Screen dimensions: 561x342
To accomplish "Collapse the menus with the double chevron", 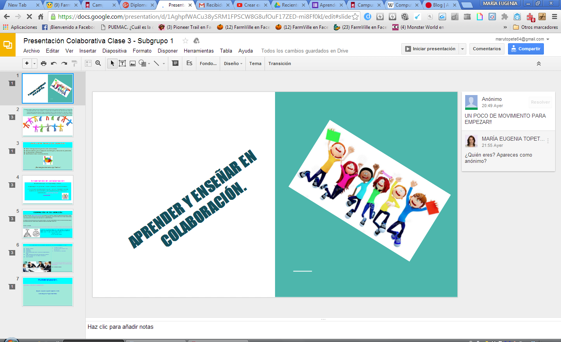I will (x=539, y=63).
